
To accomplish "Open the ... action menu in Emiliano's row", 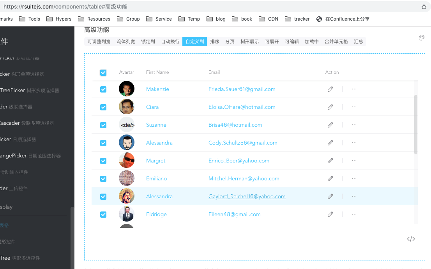I will 354,178.
